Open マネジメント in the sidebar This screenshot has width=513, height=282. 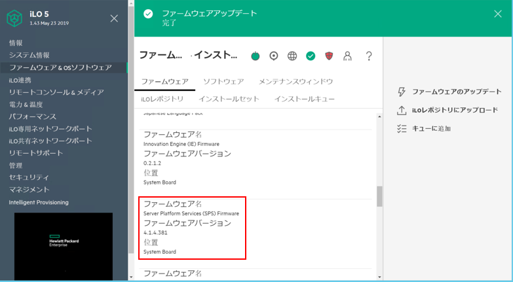[29, 190]
